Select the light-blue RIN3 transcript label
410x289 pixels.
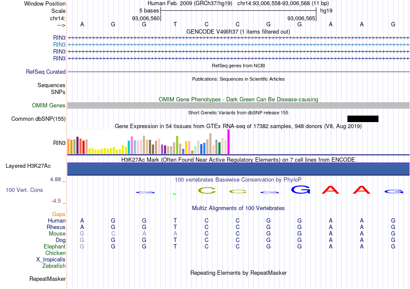click(59, 45)
